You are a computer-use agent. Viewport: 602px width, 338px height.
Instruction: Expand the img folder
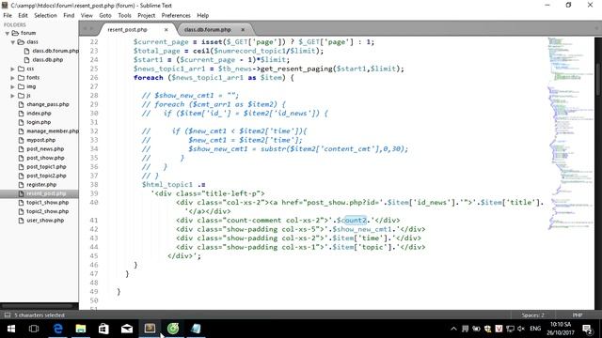click(12, 86)
